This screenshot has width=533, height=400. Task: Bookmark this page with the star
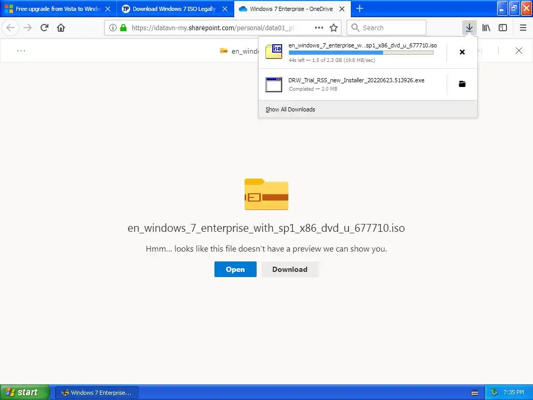pos(334,28)
